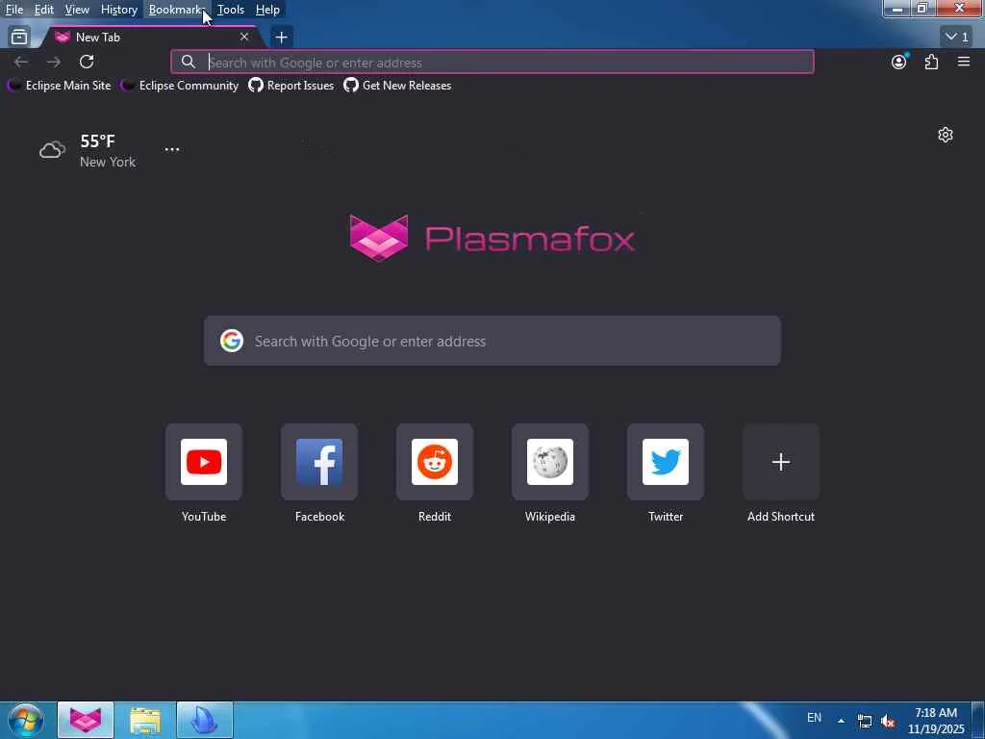985x739 pixels.
Task: Open the Help menu
Action: [267, 10]
